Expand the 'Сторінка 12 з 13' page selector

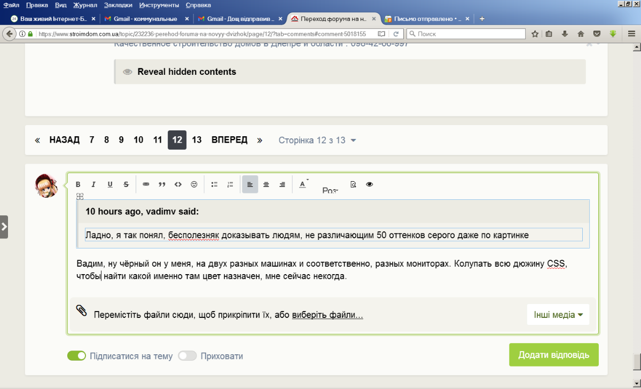[x=317, y=140]
